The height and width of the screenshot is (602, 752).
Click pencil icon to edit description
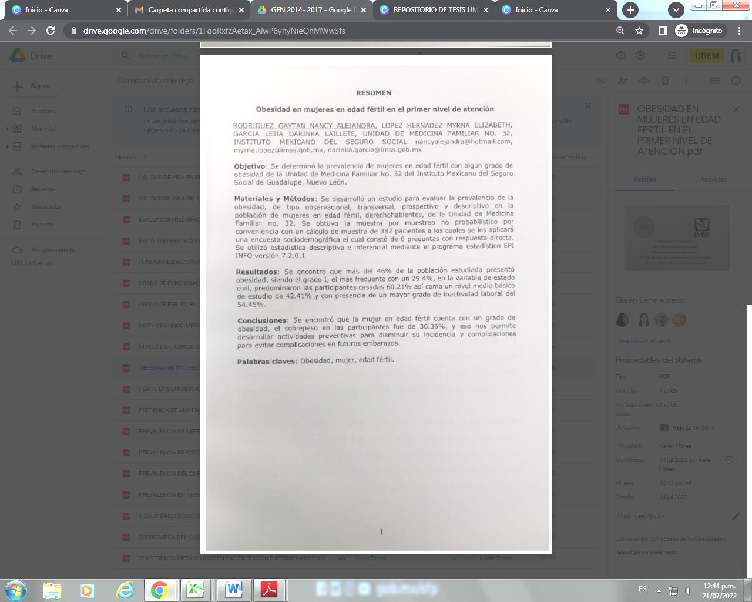coord(736,516)
